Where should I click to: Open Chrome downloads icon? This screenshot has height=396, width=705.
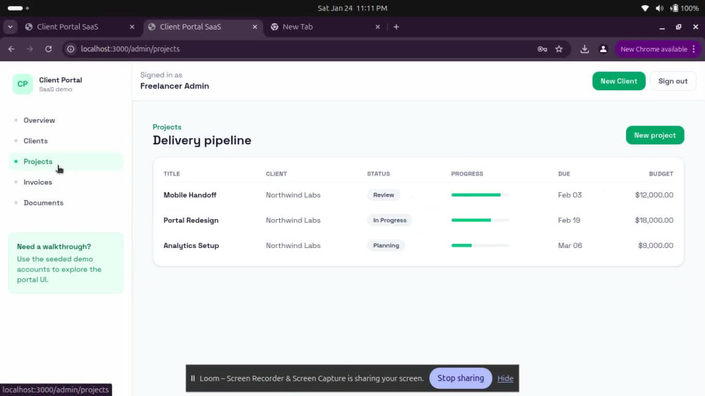(584, 49)
